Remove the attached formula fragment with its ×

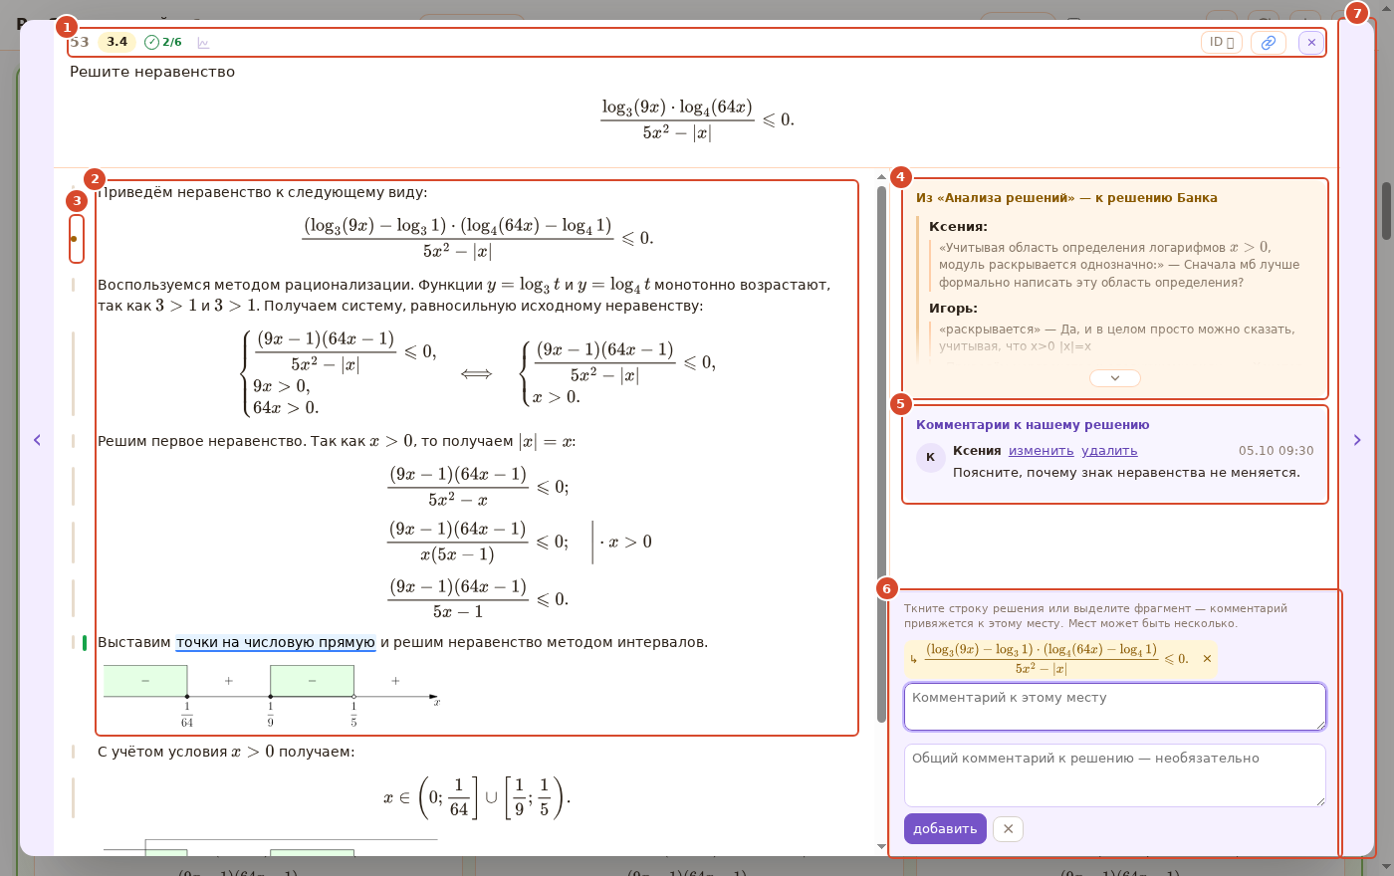pos(1208,659)
